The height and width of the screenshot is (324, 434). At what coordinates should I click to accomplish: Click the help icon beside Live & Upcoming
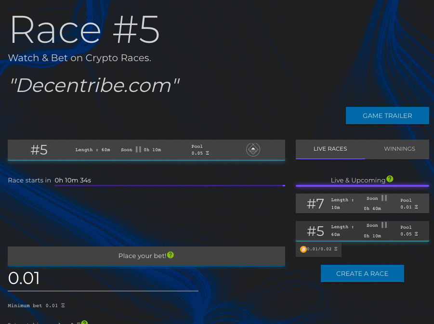tap(390, 179)
